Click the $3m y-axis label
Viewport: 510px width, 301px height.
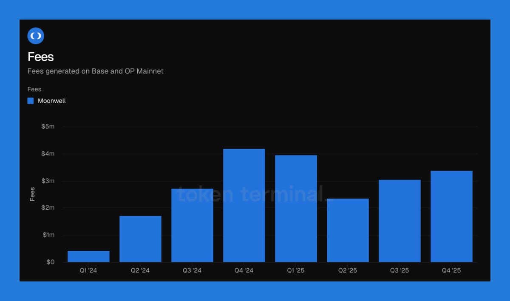point(48,181)
